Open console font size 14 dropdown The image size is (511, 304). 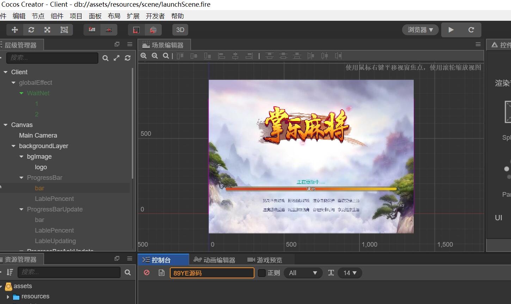click(x=350, y=273)
